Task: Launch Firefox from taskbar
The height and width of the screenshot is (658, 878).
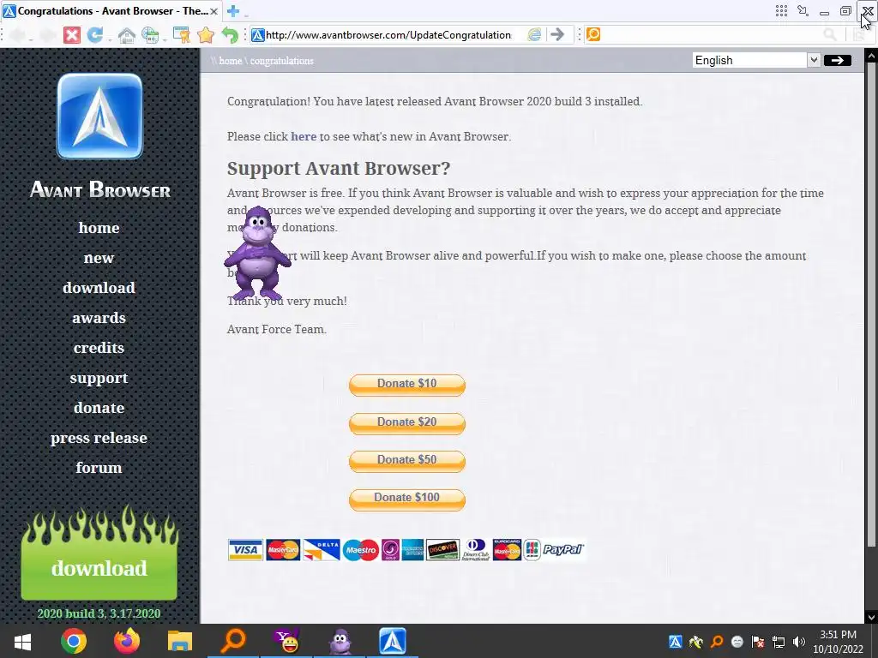Action: tap(127, 641)
